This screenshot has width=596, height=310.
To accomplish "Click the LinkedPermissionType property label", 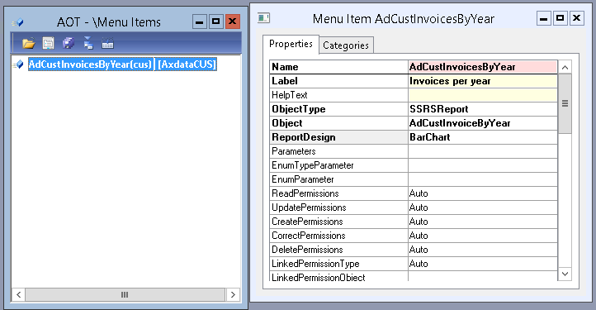I will [x=315, y=265].
